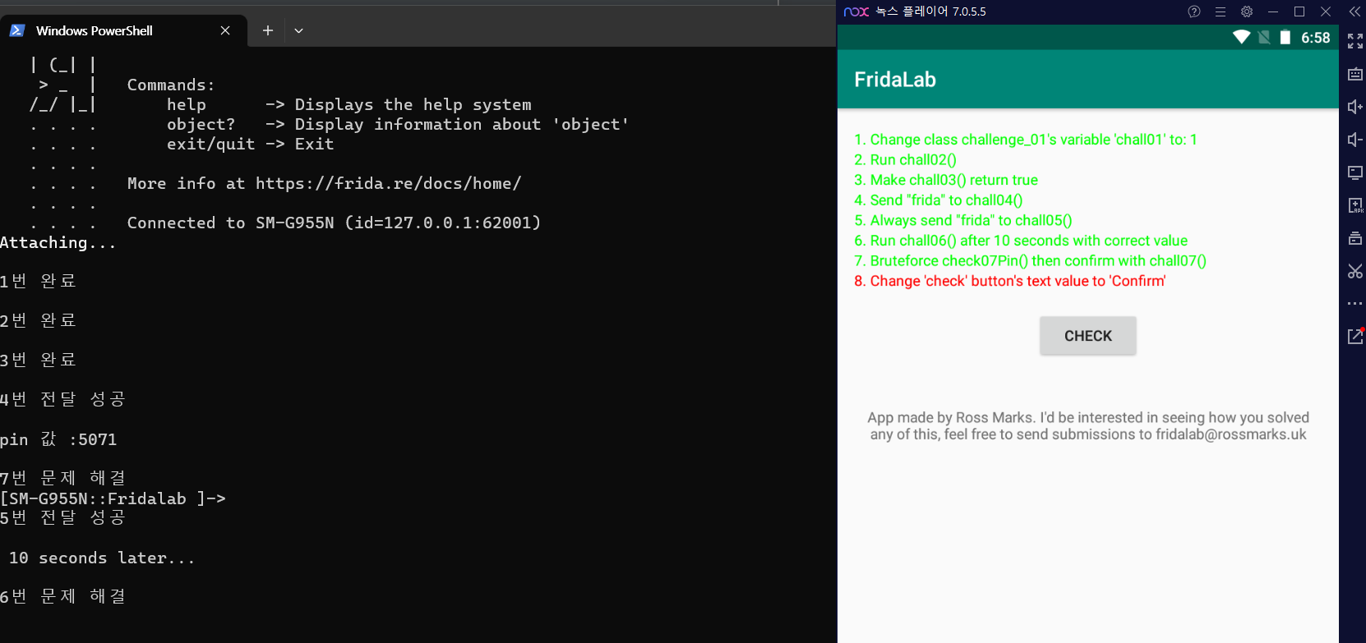Open Nox screenshot scissors tool

pos(1355,271)
